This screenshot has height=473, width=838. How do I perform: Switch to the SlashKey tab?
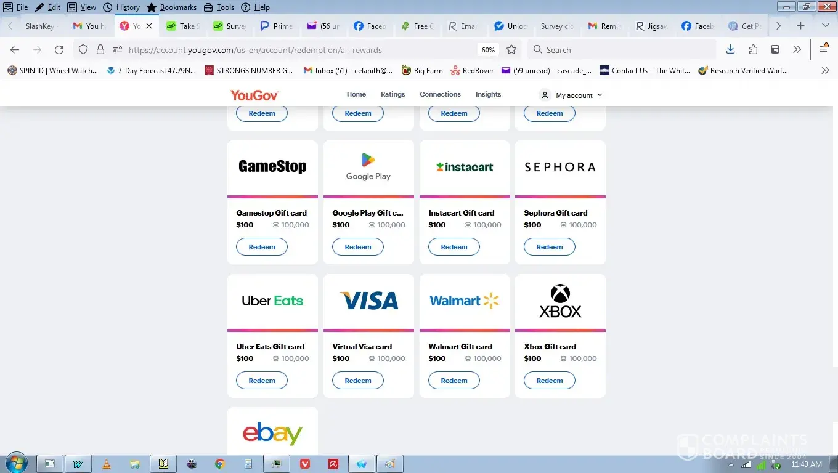(x=40, y=26)
